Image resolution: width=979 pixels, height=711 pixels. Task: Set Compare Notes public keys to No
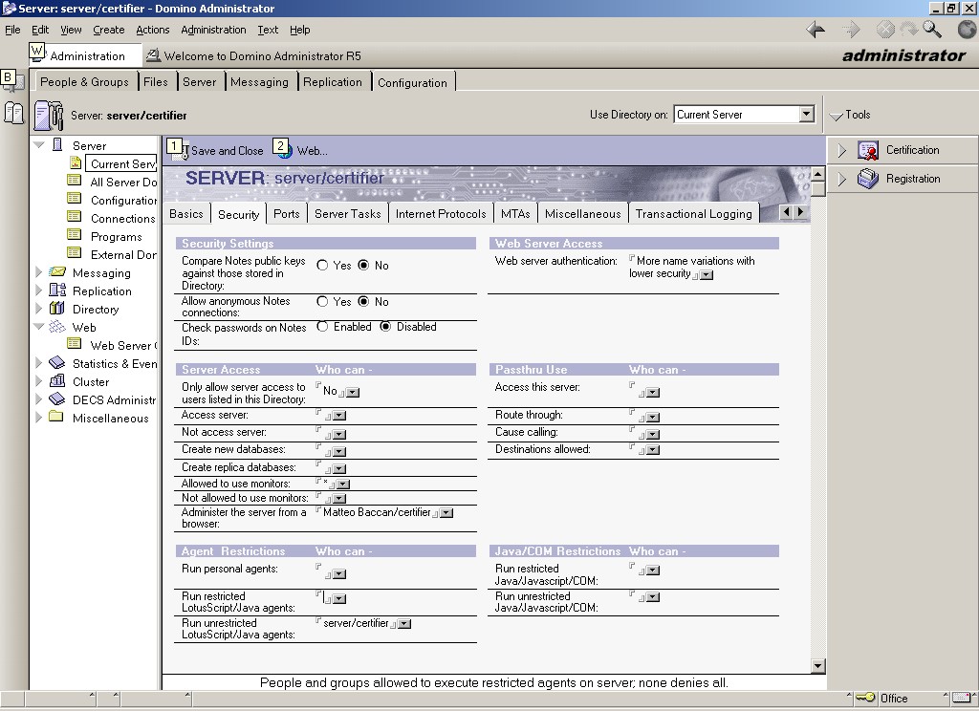tap(363, 266)
